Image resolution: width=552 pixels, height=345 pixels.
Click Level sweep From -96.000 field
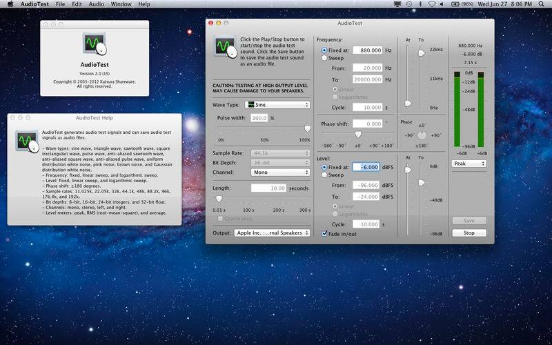pyautogui.click(x=366, y=185)
